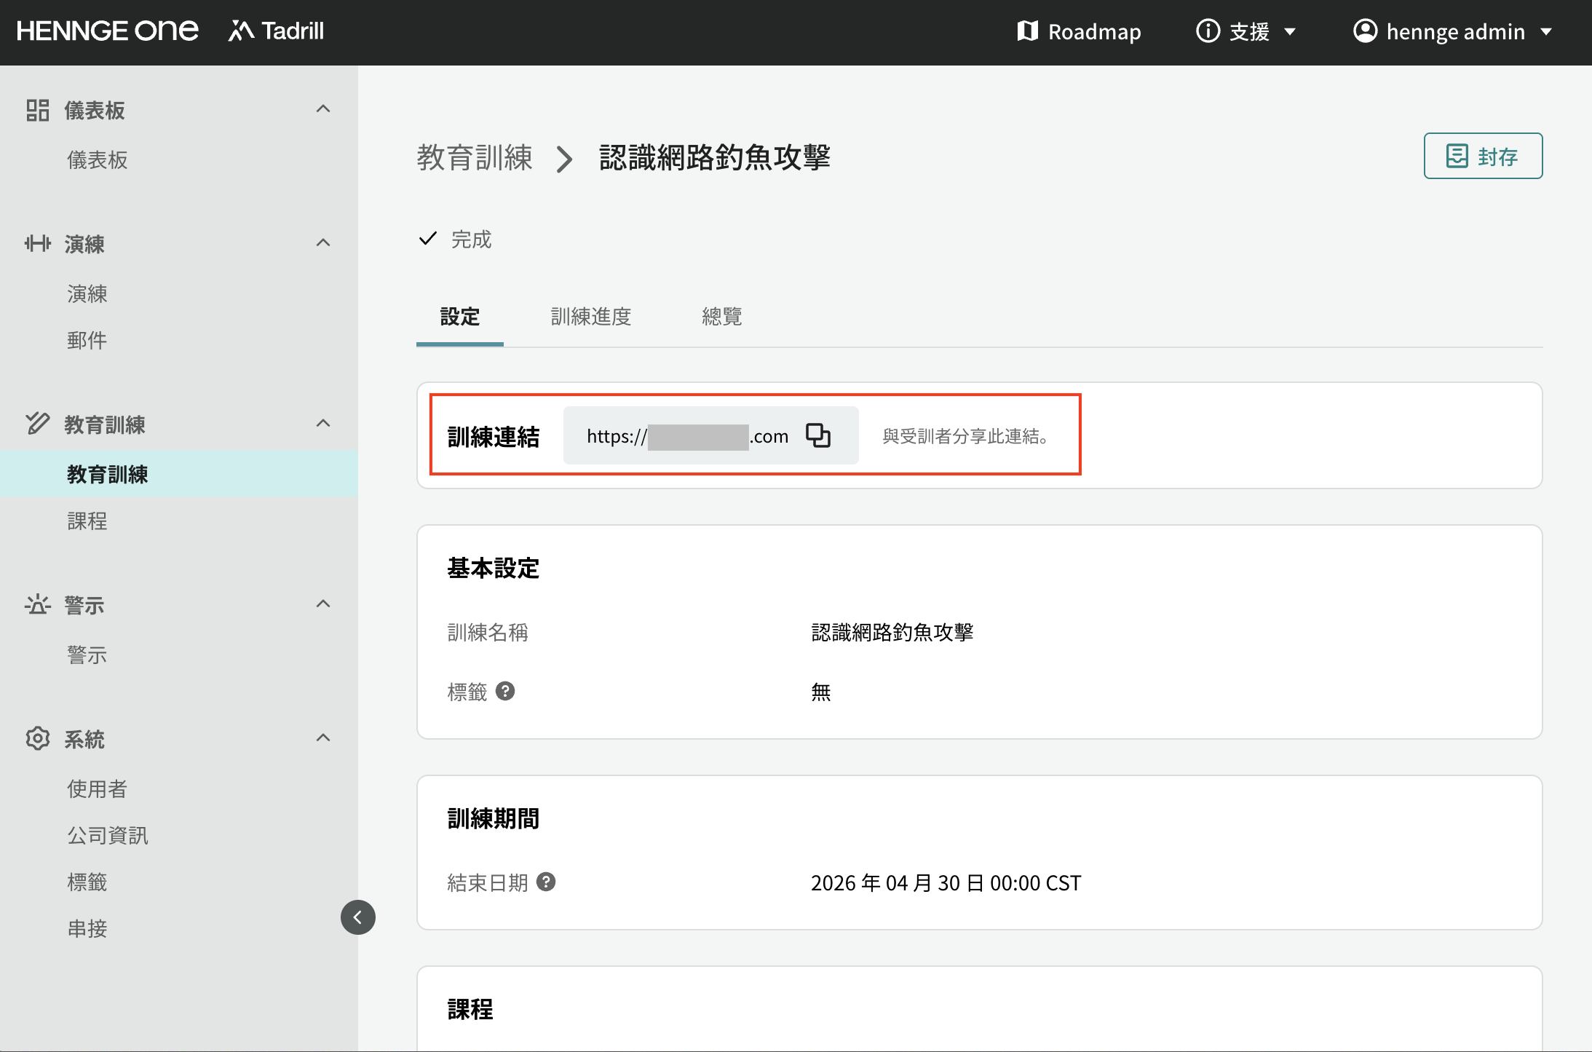Open 郵件 in the sidebar
Viewport: 1592px width, 1052px height.
[87, 340]
